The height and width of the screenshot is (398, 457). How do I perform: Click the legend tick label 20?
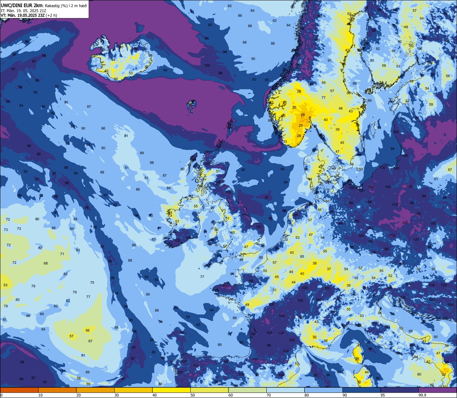79,395
